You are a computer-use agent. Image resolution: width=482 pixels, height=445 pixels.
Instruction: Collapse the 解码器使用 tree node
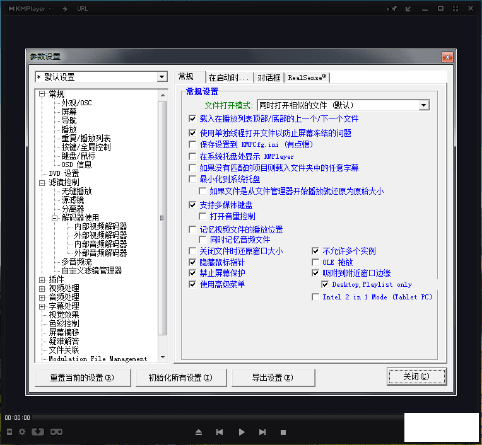coord(55,218)
